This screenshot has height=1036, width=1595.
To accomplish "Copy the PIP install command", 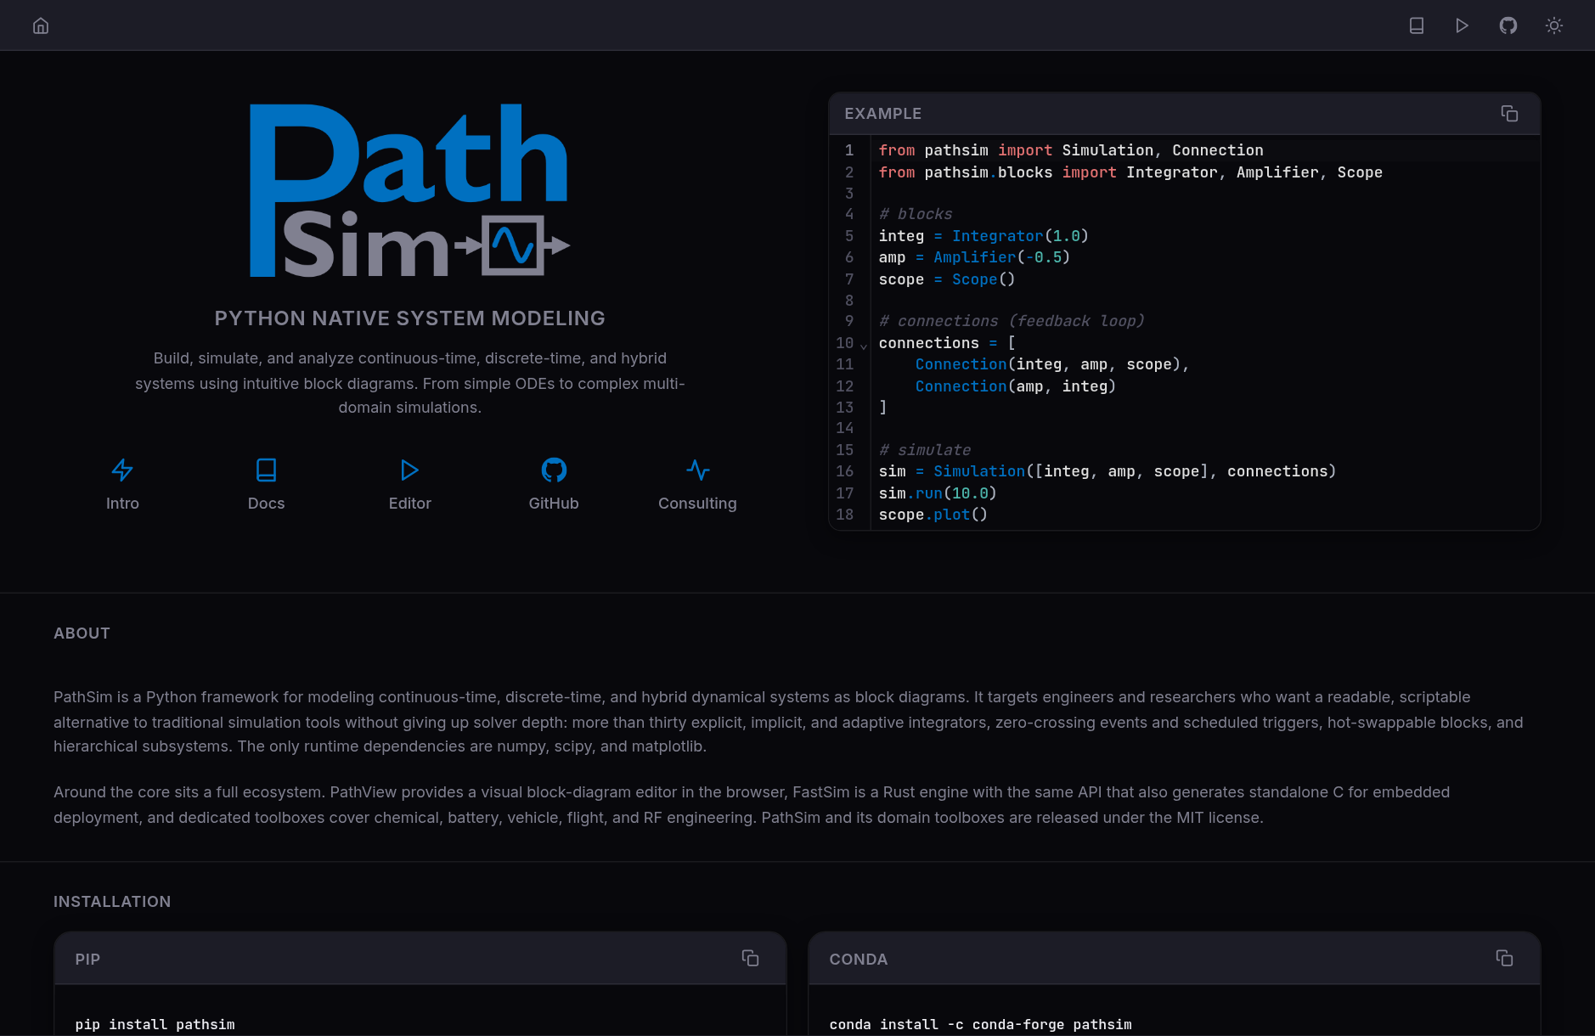I will (x=750, y=958).
